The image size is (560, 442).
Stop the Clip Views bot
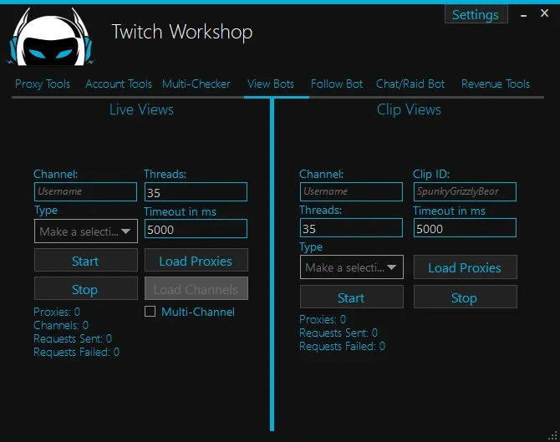pyautogui.click(x=466, y=297)
